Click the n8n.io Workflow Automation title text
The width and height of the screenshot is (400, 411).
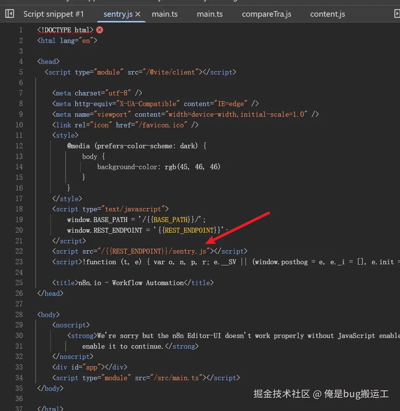coord(129,282)
